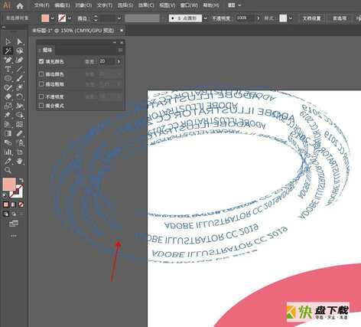Viewport: 361px width, 327px height.
Task: Click the Home icon in the top bar
Action: [x=20, y=5]
